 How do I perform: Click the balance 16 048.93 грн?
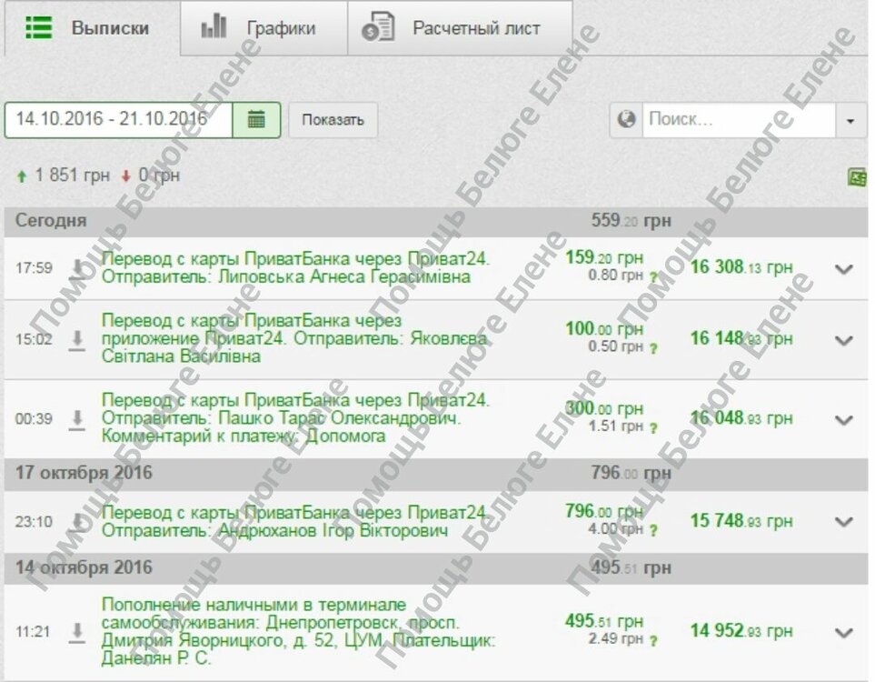click(741, 418)
